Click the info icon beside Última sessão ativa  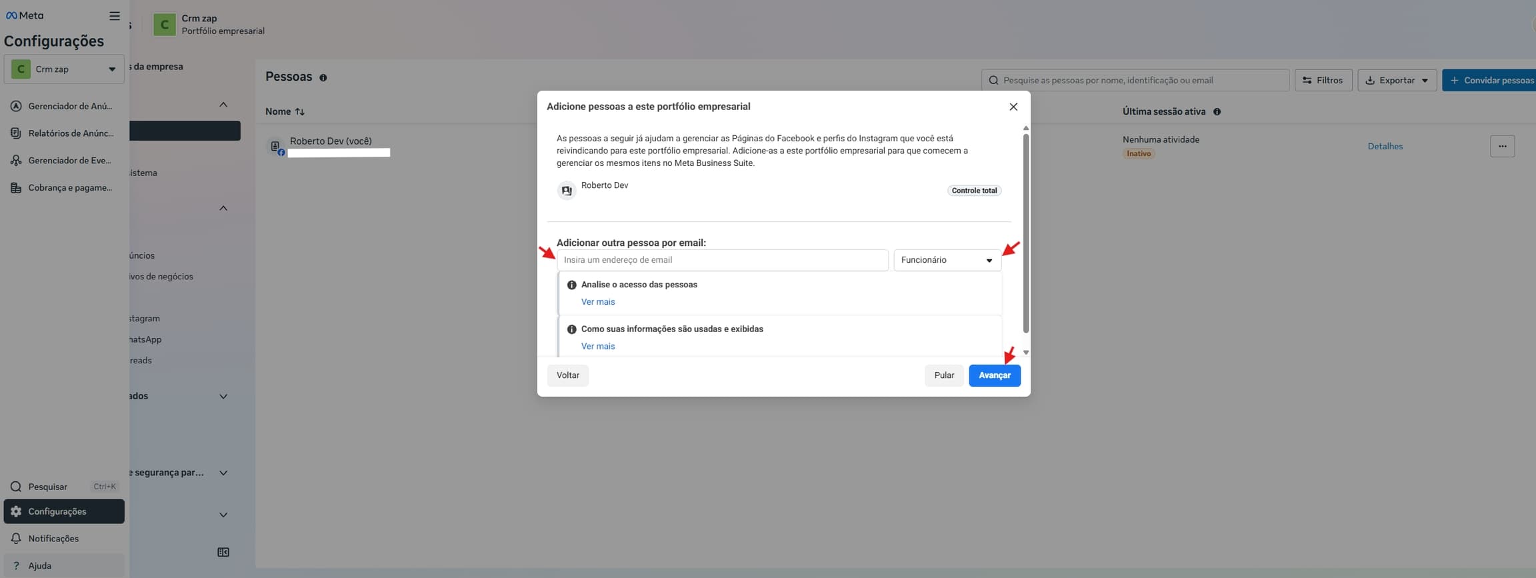point(1217,112)
